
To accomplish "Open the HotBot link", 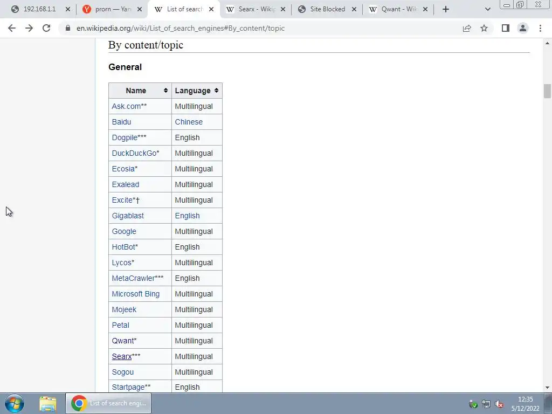I will tap(123, 247).
